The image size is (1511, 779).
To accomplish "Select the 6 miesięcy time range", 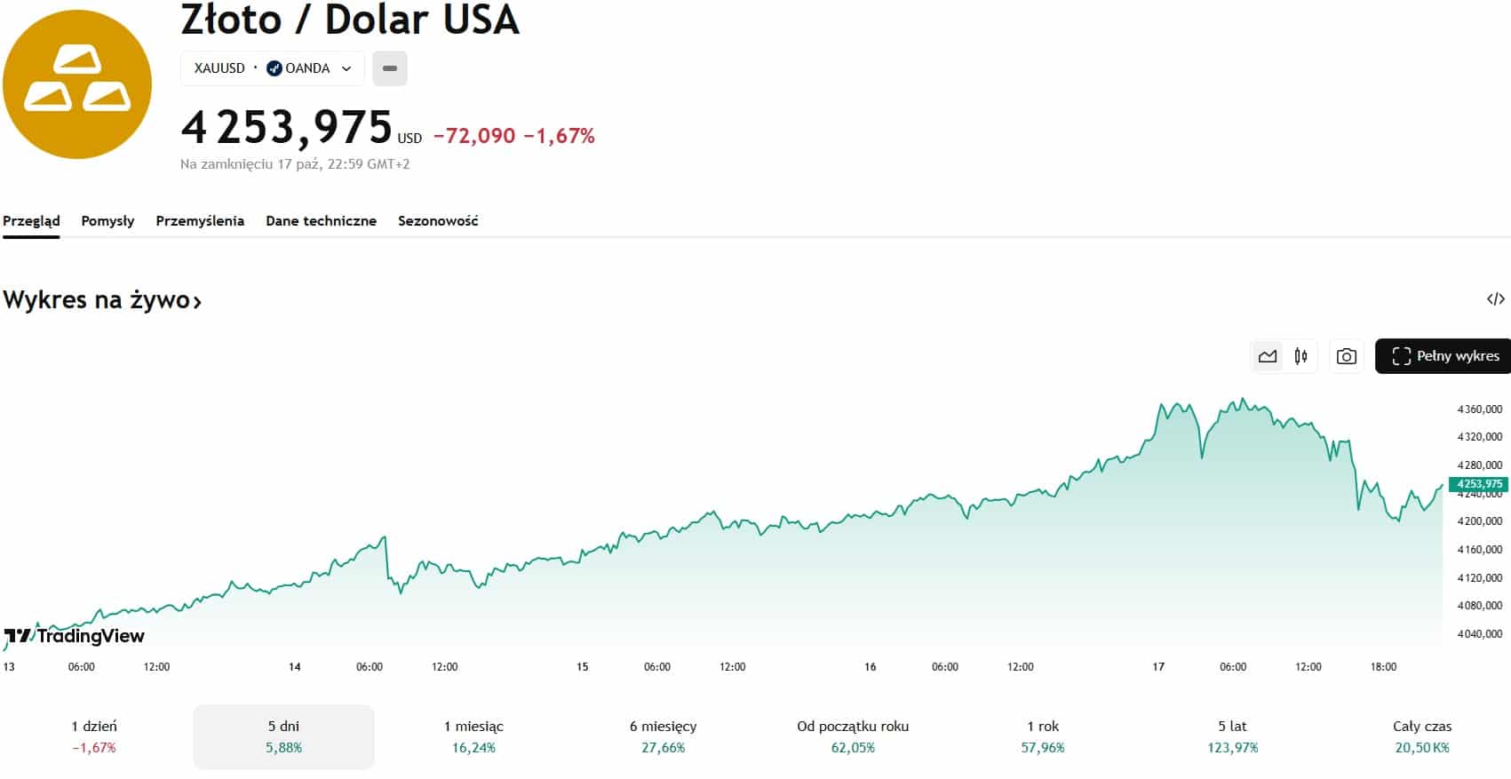I will coord(663,736).
